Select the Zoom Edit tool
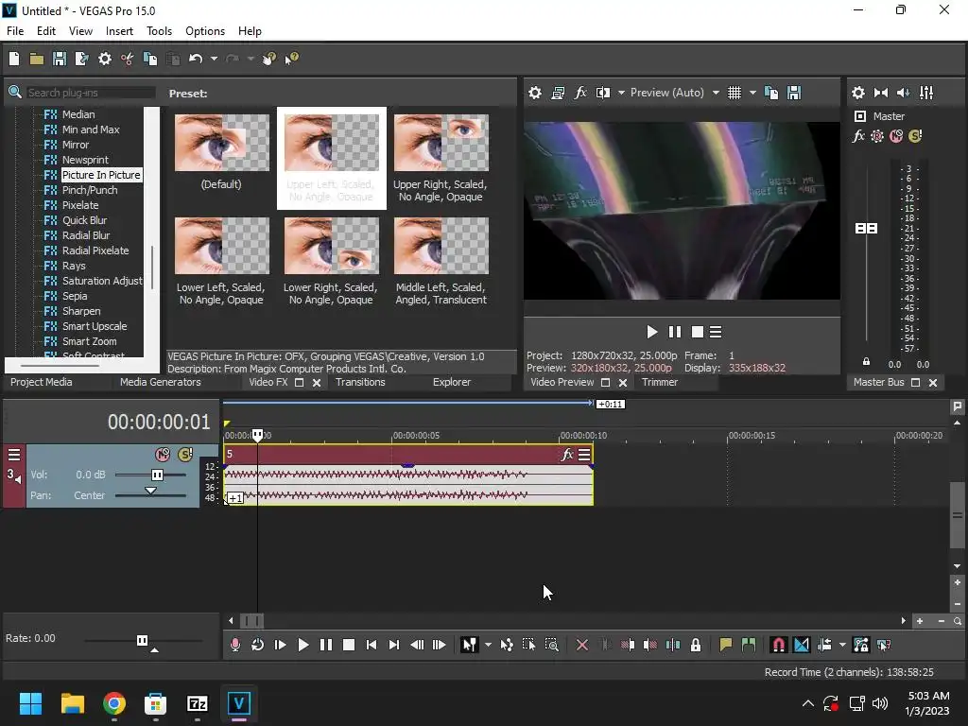968x726 pixels. pyautogui.click(x=552, y=645)
